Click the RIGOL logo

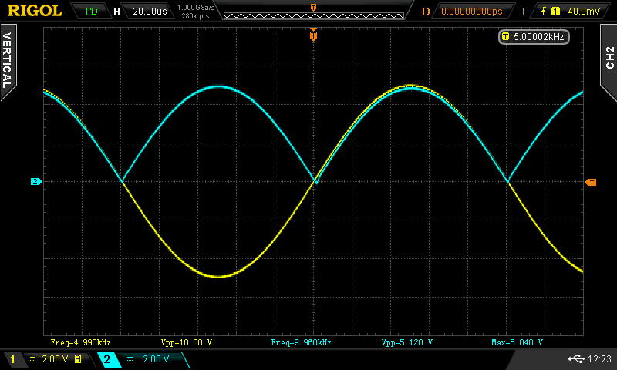(35, 11)
